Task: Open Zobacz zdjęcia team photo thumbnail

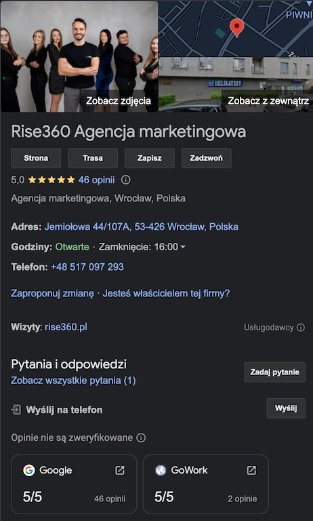Action: coord(79,56)
